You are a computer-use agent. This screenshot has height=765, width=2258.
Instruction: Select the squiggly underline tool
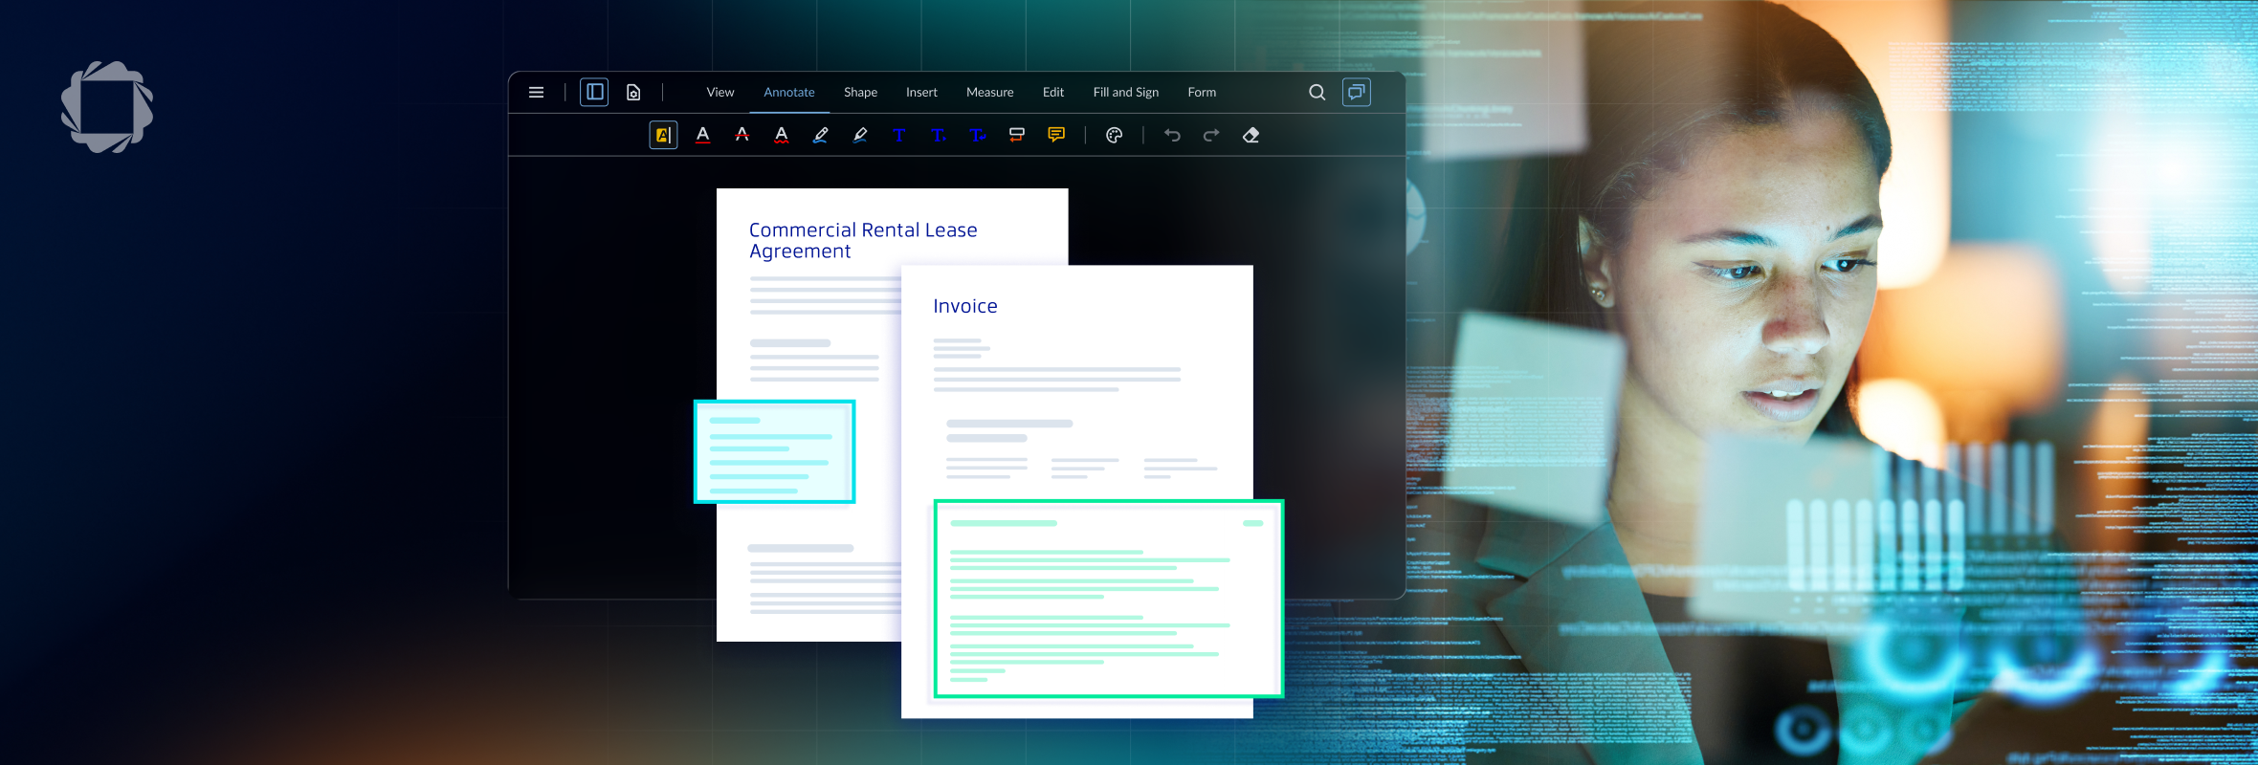pyautogui.click(x=782, y=136)
